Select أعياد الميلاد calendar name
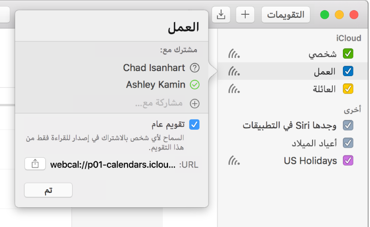 [314, 144]
